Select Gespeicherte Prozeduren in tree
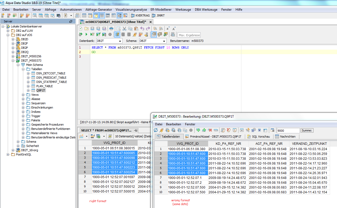The width and height of the screenshot is (337, 208). [47, 125]
